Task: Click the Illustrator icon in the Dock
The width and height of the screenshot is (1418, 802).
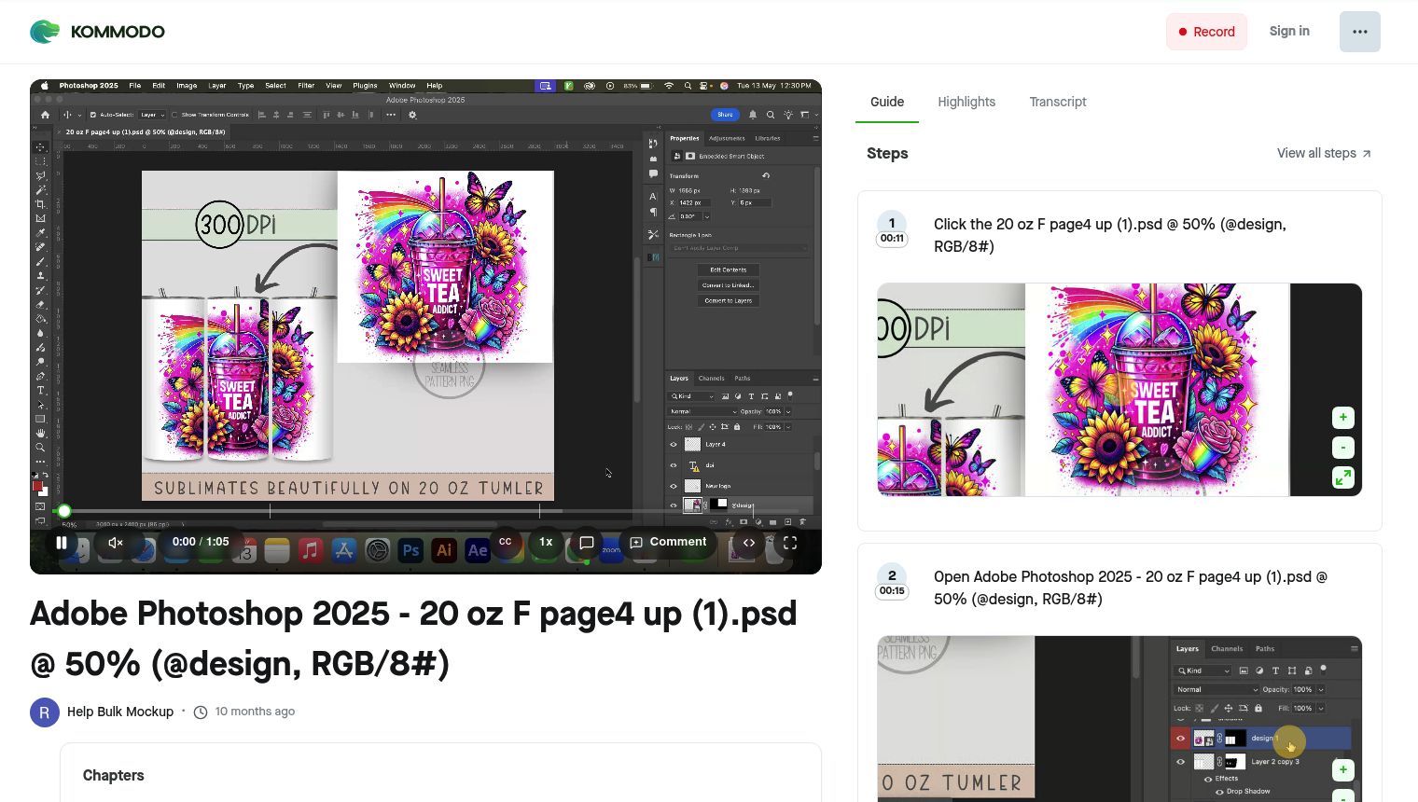Action: point(444,550)
